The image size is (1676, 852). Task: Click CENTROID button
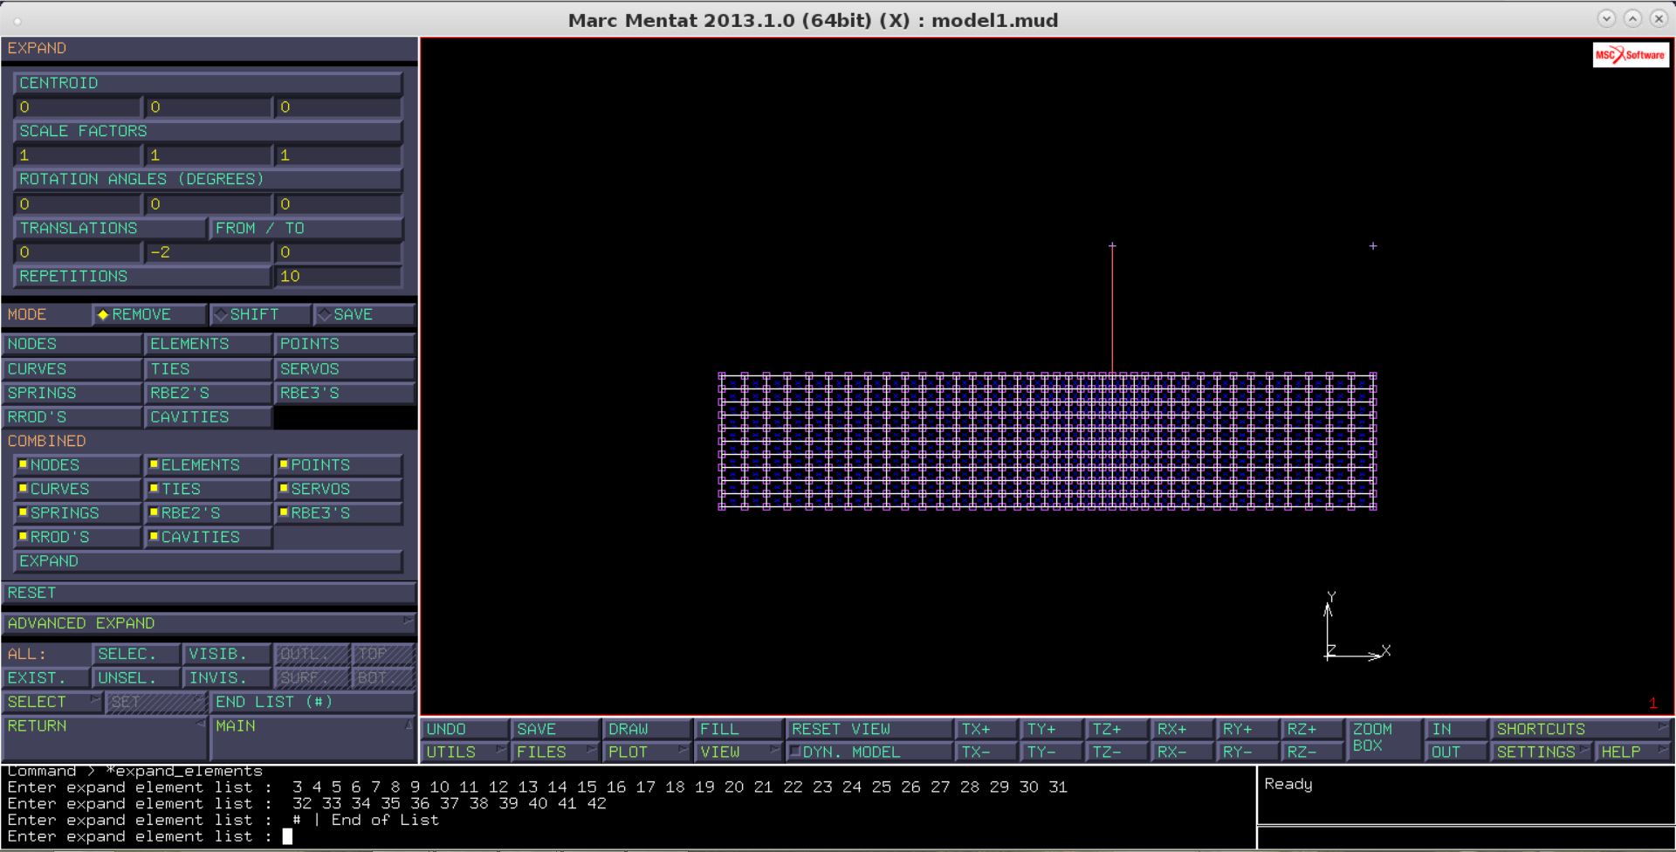(x=208, y=83)
